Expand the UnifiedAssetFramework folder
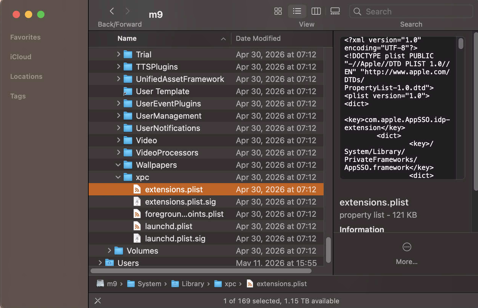Screen dimensions: 478x308 [x=118, y=79]
